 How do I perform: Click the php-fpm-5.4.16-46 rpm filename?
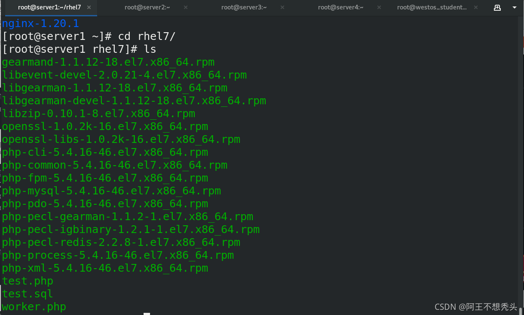pos(105,178)
